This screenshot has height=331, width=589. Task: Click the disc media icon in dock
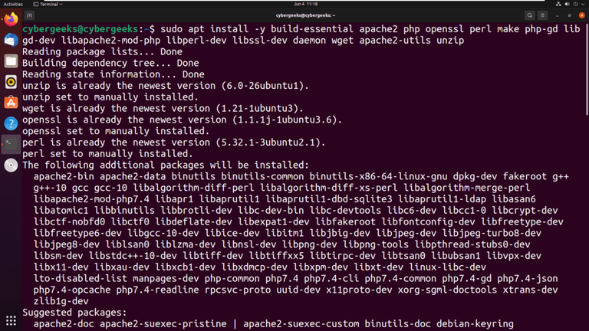click(x=11, y=165)
